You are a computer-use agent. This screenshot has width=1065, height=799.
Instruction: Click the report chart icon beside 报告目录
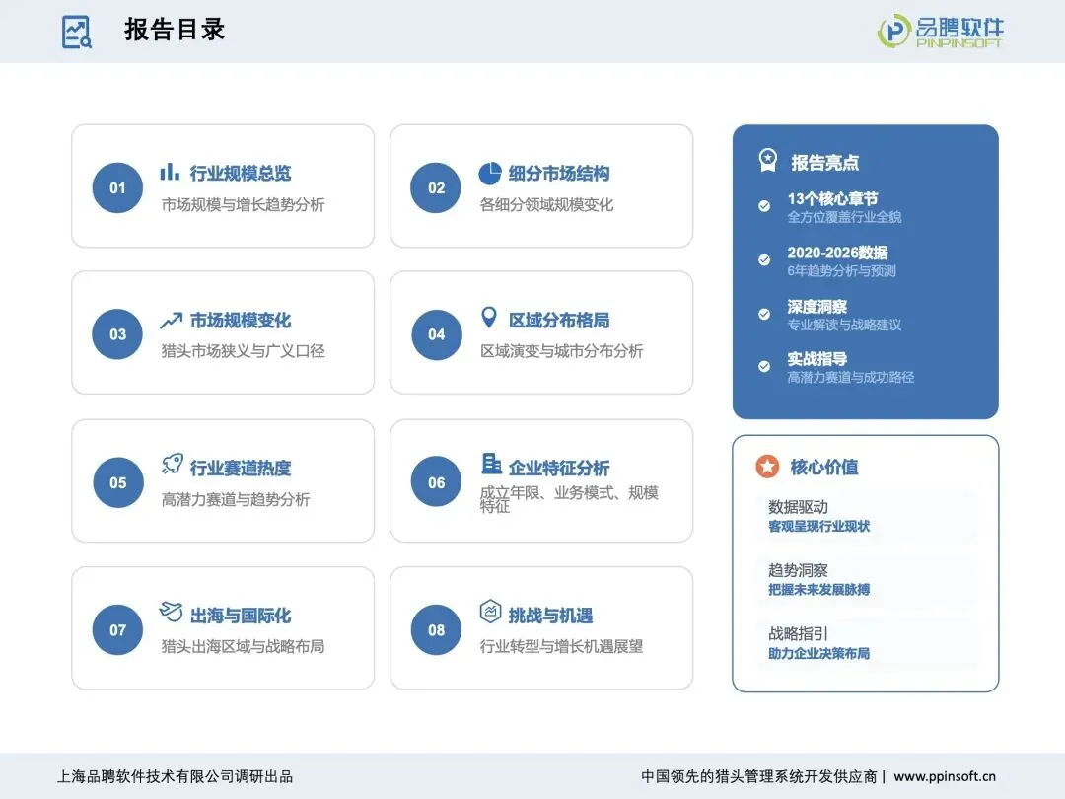tap(77, 32)
